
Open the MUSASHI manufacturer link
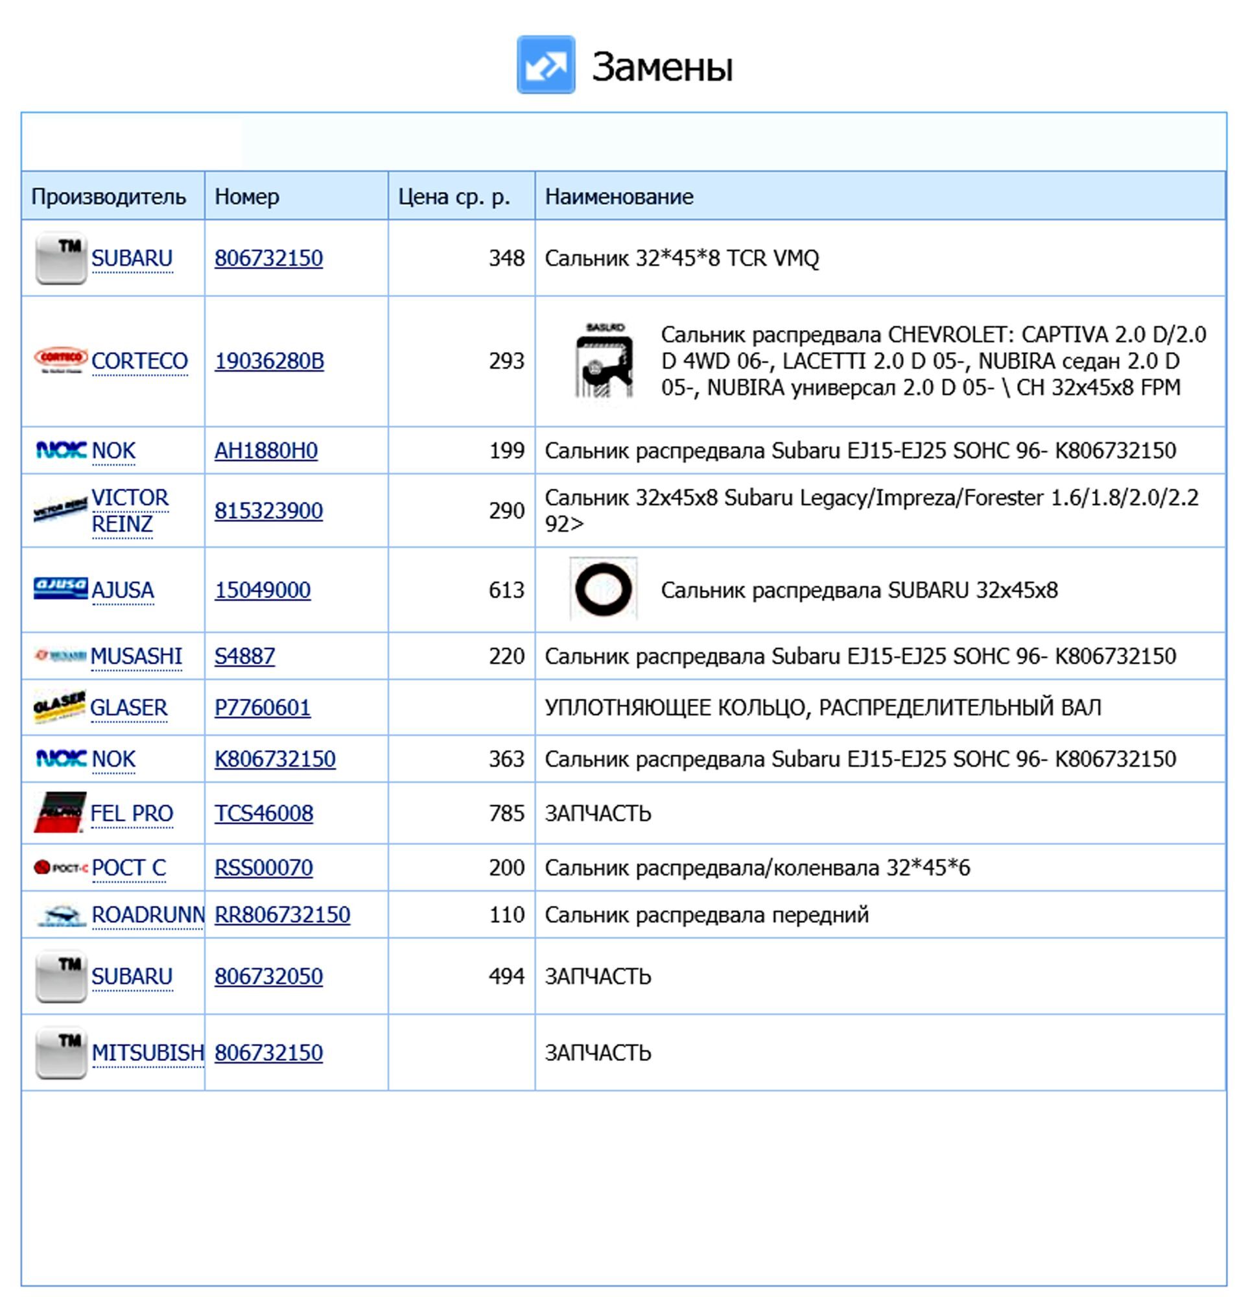point(136,656)
